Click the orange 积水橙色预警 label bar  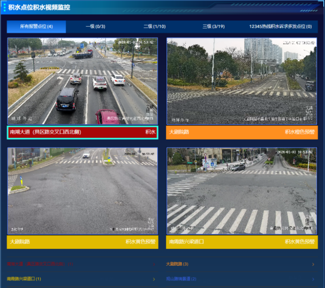point(242,132)
